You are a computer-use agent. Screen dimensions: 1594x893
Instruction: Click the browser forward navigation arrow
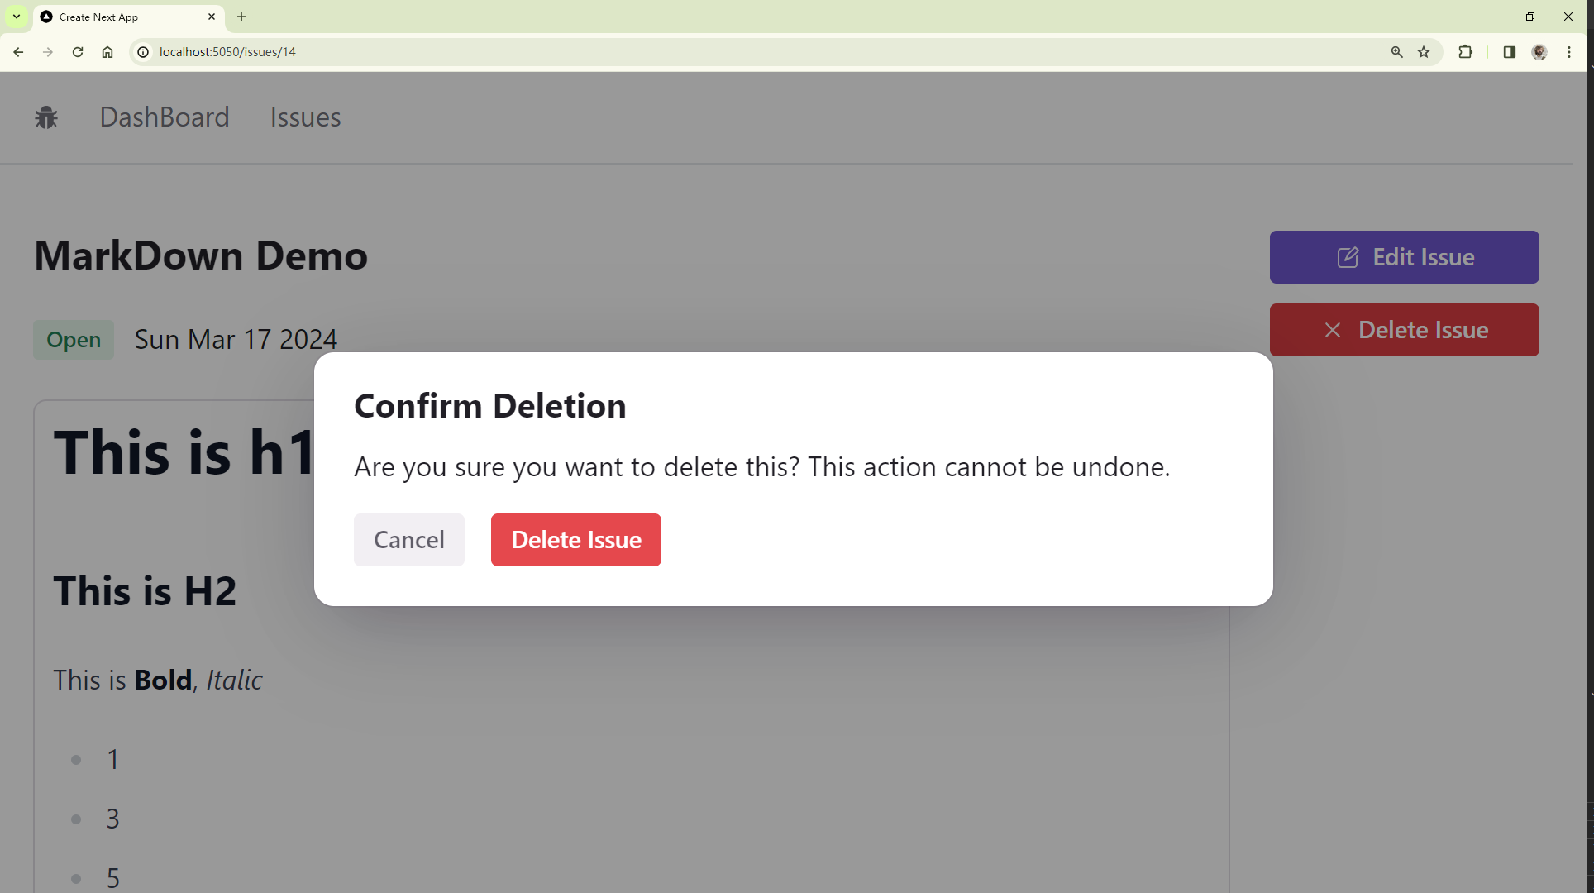[x=46, y=51]
